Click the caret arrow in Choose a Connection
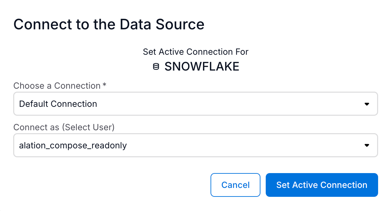This screenshot has height=211, width=390. tap(367, 104)
